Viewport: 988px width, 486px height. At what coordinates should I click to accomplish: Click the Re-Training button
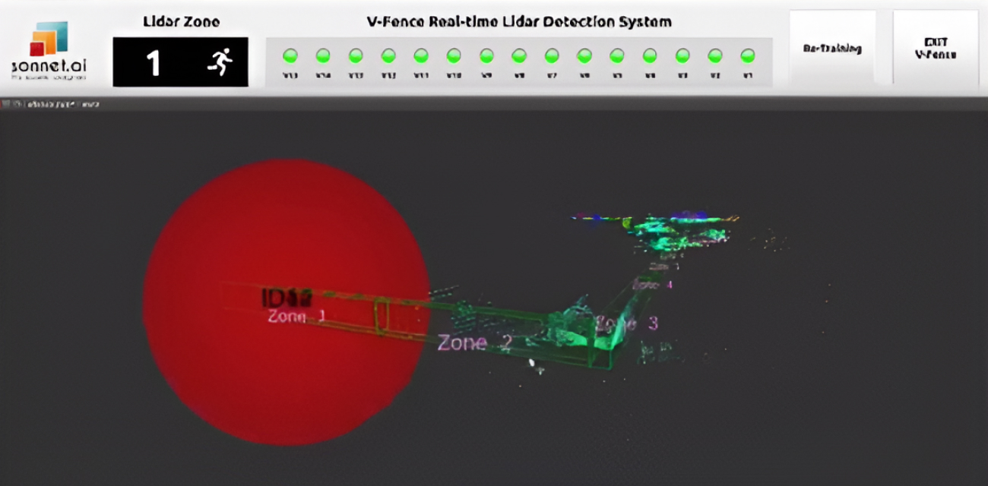pos(832,49)
